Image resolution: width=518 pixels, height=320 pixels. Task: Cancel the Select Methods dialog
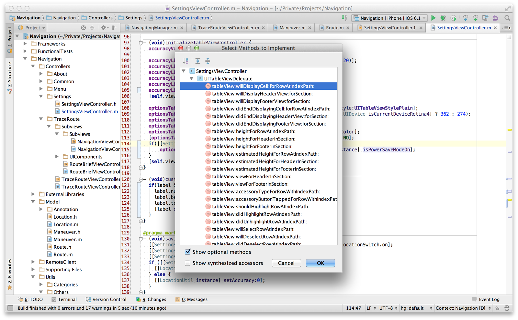286,263
